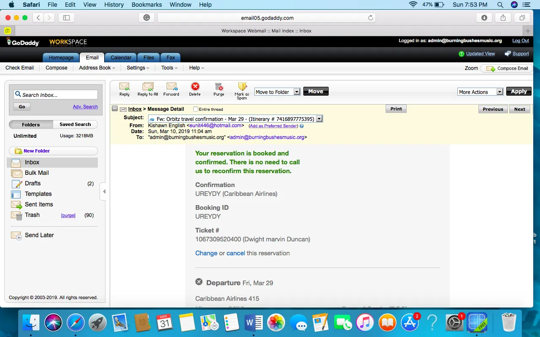Enable the Entire thread checkbox
The image size is (540, 337).
[196, 110]
